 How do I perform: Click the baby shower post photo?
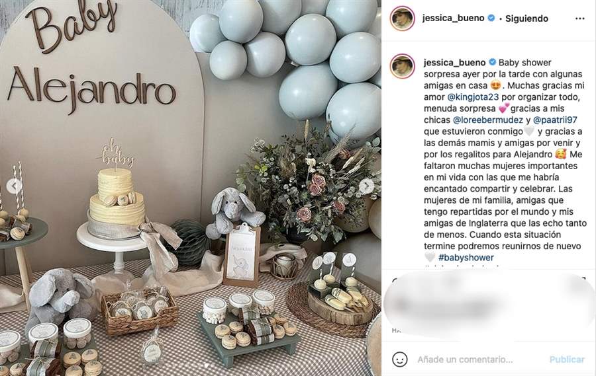191,188
